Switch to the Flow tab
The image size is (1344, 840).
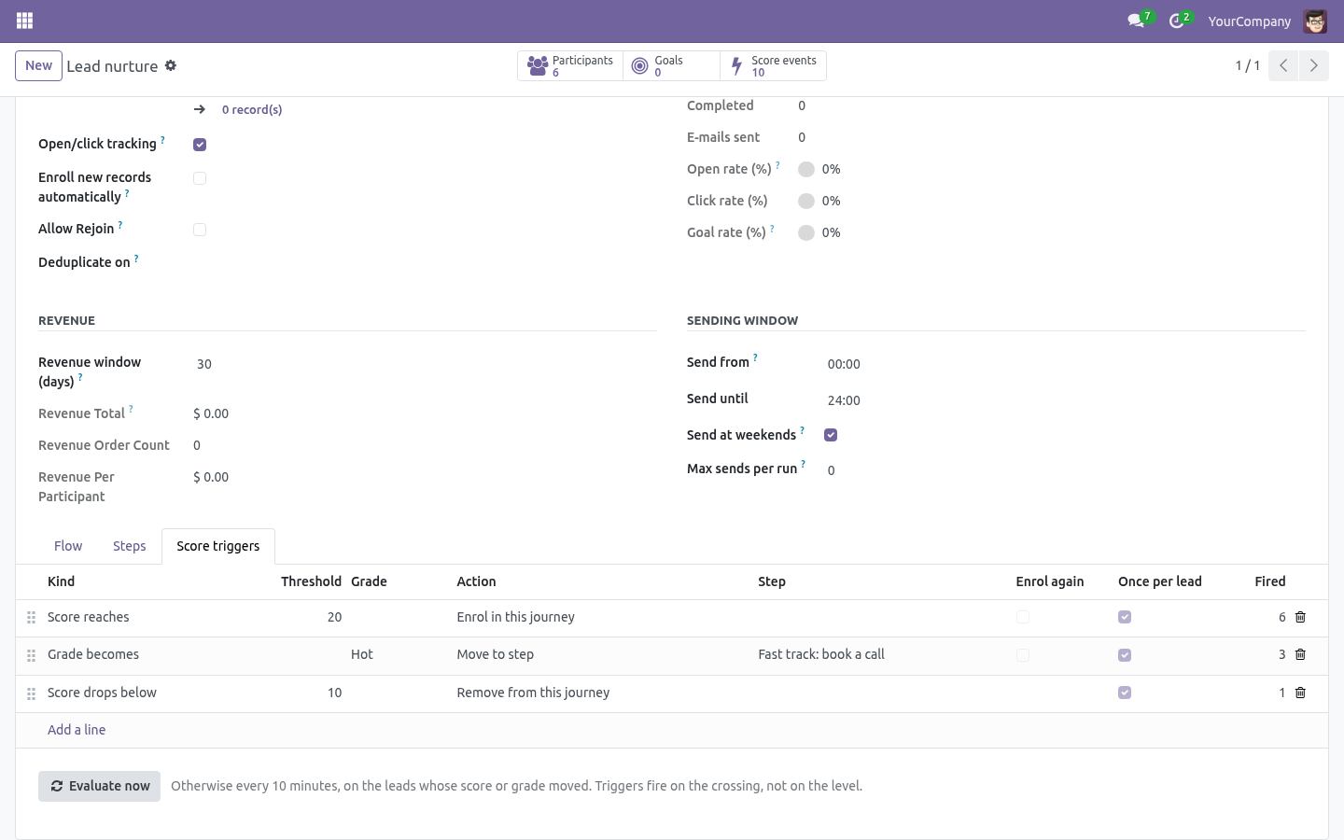68,546
